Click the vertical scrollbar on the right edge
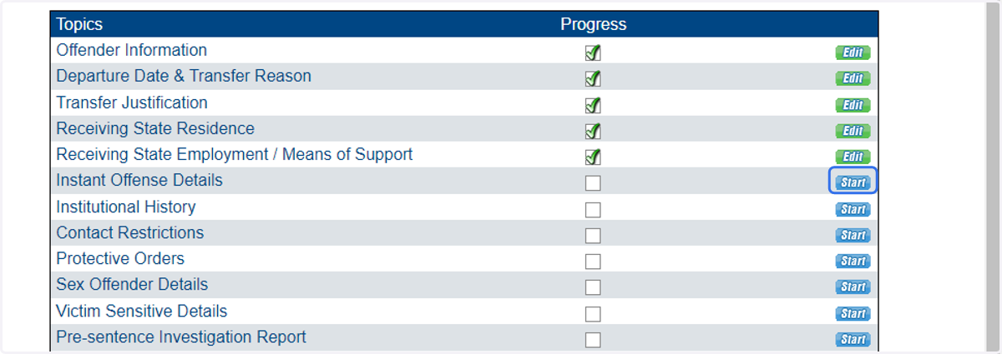 pyautogui.click(x=992, y=177)
